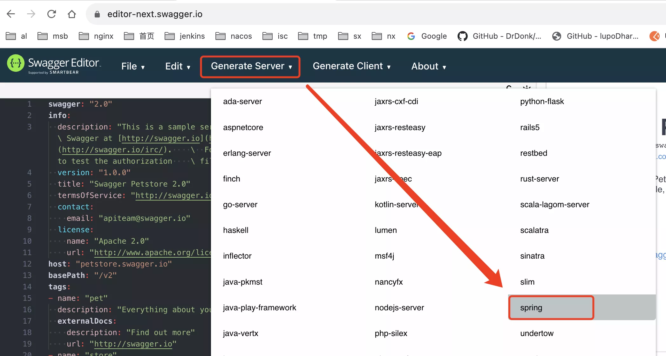This screenshot has height=356, width=666.
Task: Open the 'al' bookmark folder
Action: (17, 36)
